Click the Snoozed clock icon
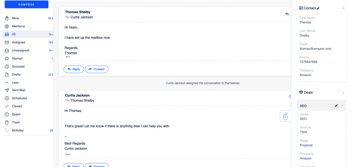 click(7, 66)
